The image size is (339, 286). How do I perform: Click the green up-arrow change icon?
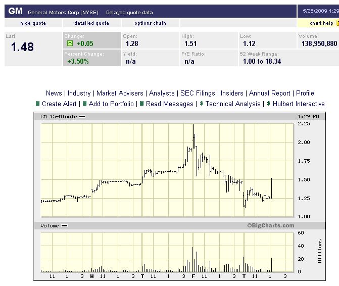[70, 43]
